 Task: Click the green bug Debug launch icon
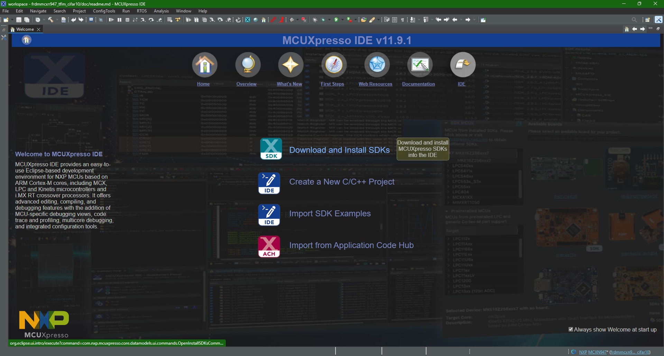coord(323,20)
